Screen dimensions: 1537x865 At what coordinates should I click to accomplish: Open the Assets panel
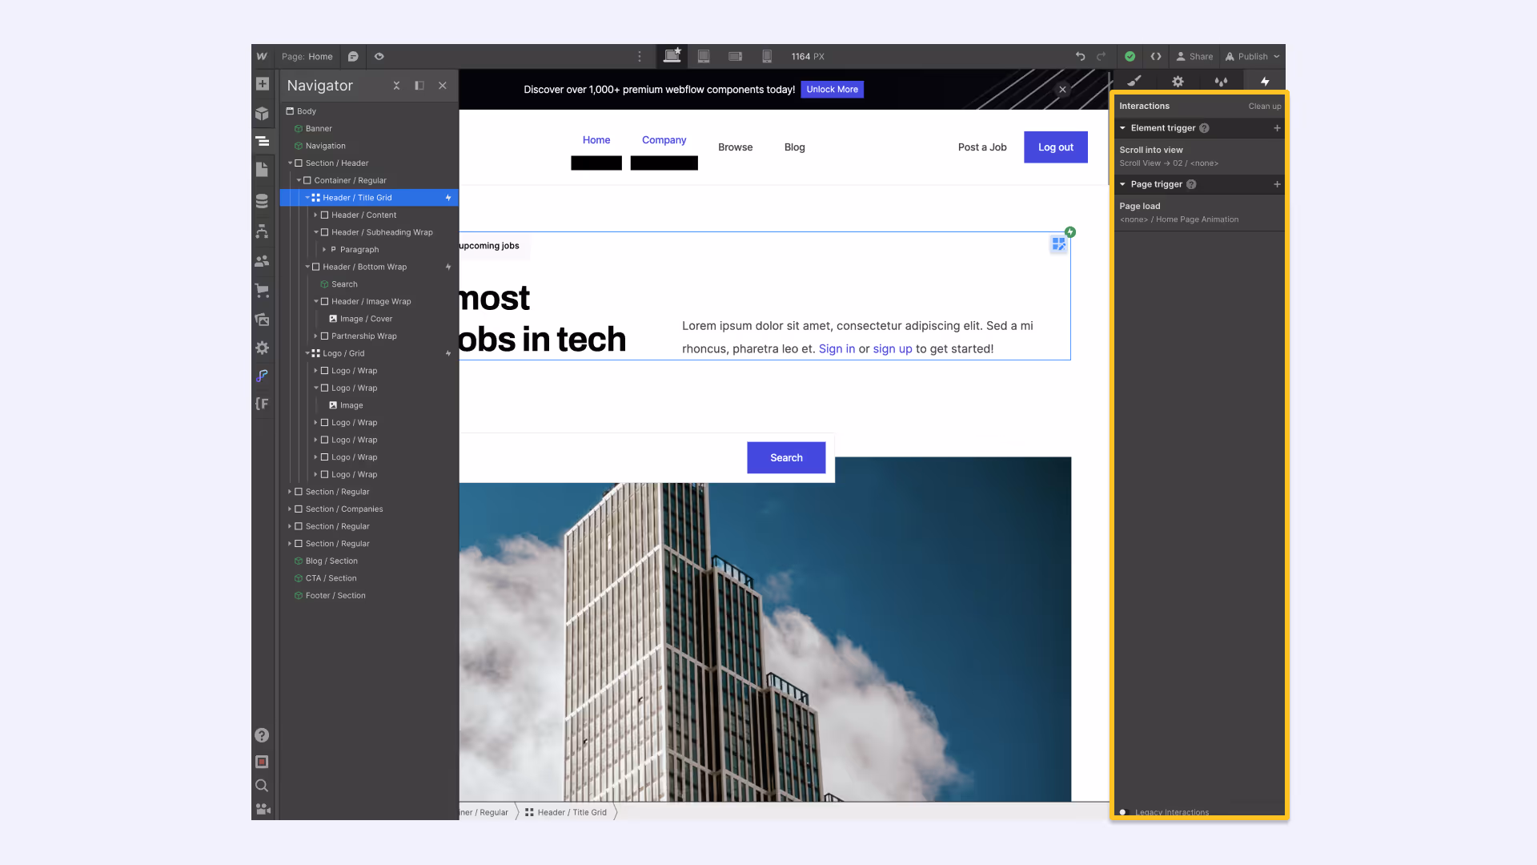[x=262, y=320]
